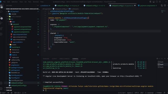Click the open changes editor icon
168x94 pixels.
click(162, 5)
